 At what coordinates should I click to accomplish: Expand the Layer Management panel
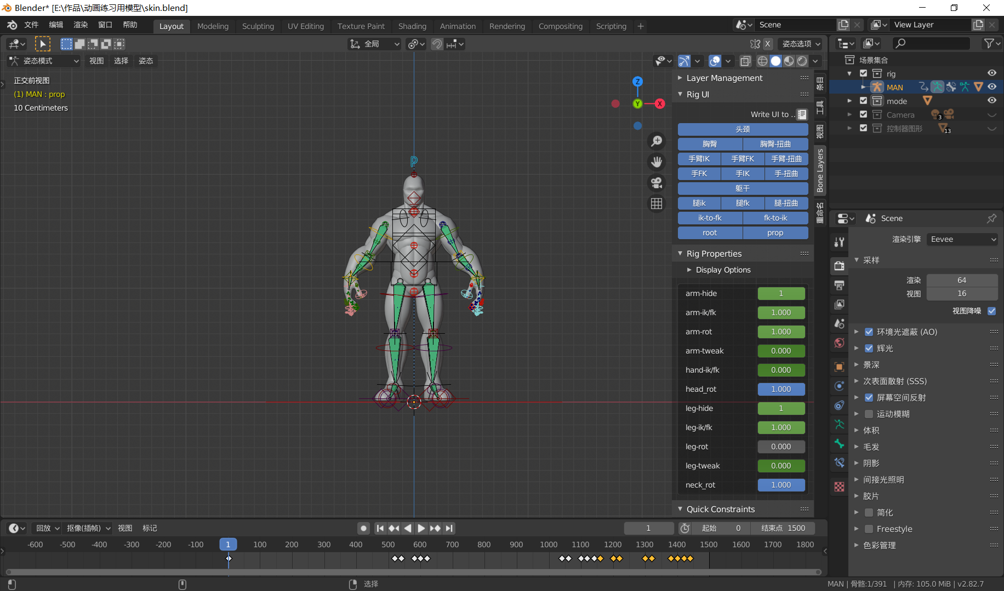[x=680, y=78]
